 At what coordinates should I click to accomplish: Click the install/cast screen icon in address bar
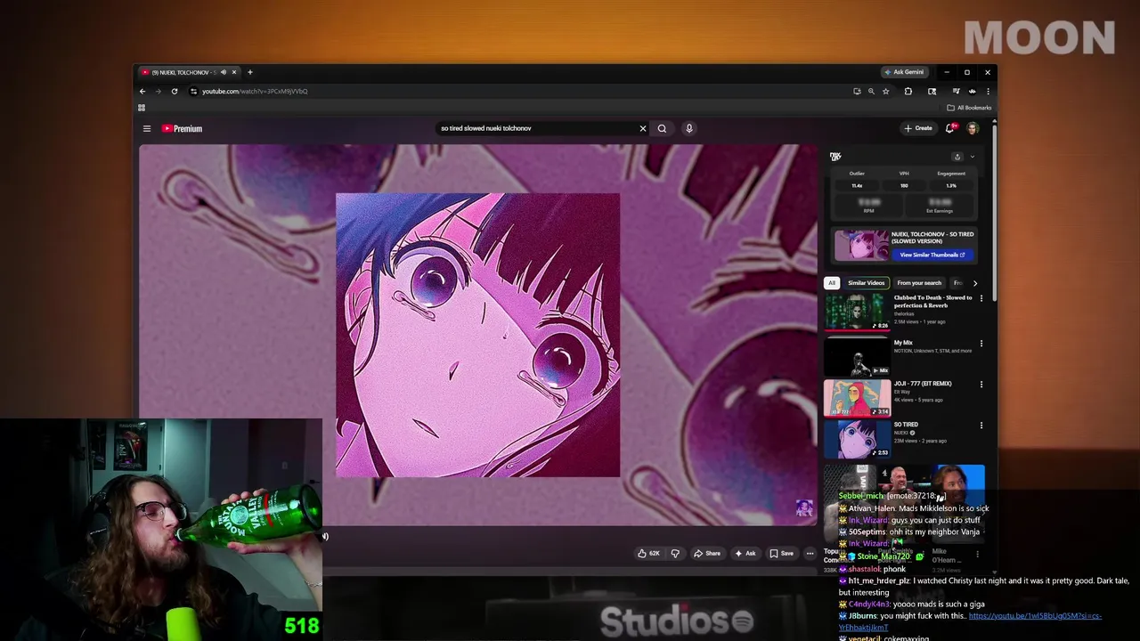pos(857,91)
